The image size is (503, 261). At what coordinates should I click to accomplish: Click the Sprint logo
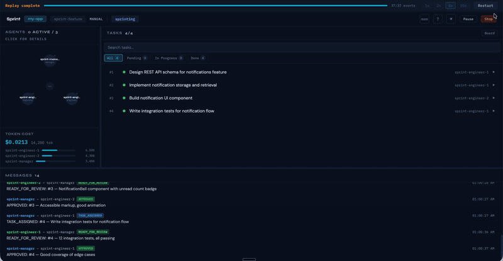pos(13,19)
